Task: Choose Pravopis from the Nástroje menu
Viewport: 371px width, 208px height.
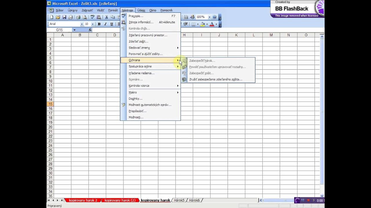Action: tap(150, 16)
